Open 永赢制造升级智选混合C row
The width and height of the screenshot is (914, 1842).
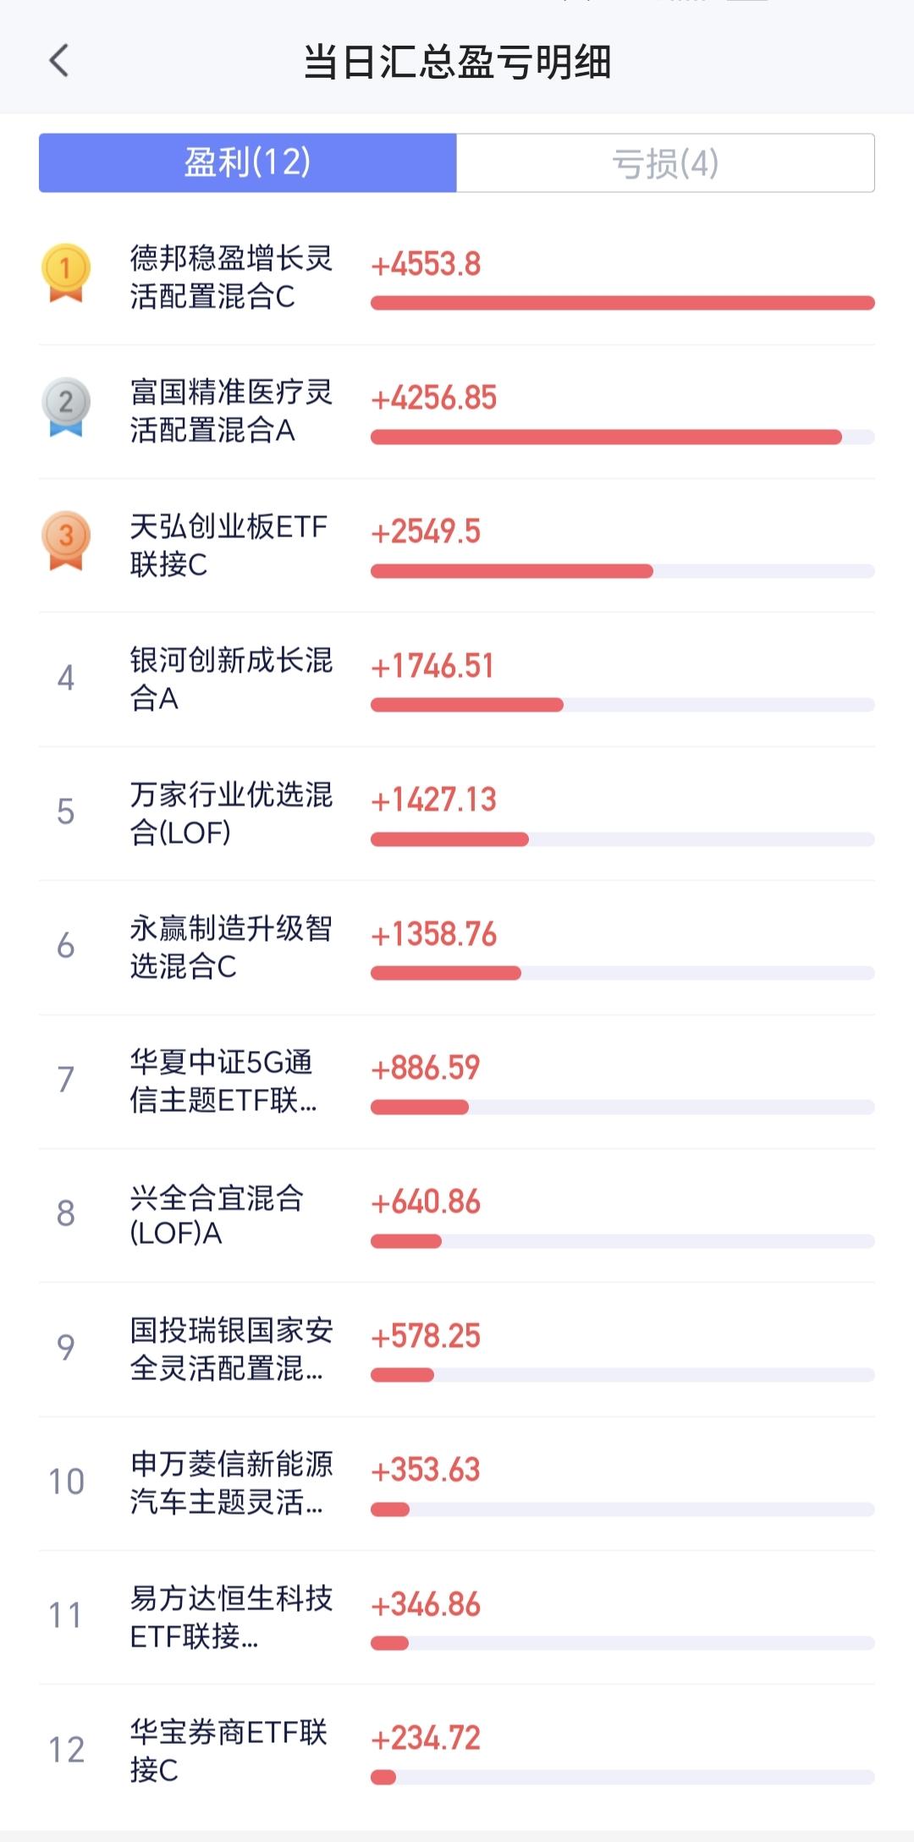coord(457,948)
